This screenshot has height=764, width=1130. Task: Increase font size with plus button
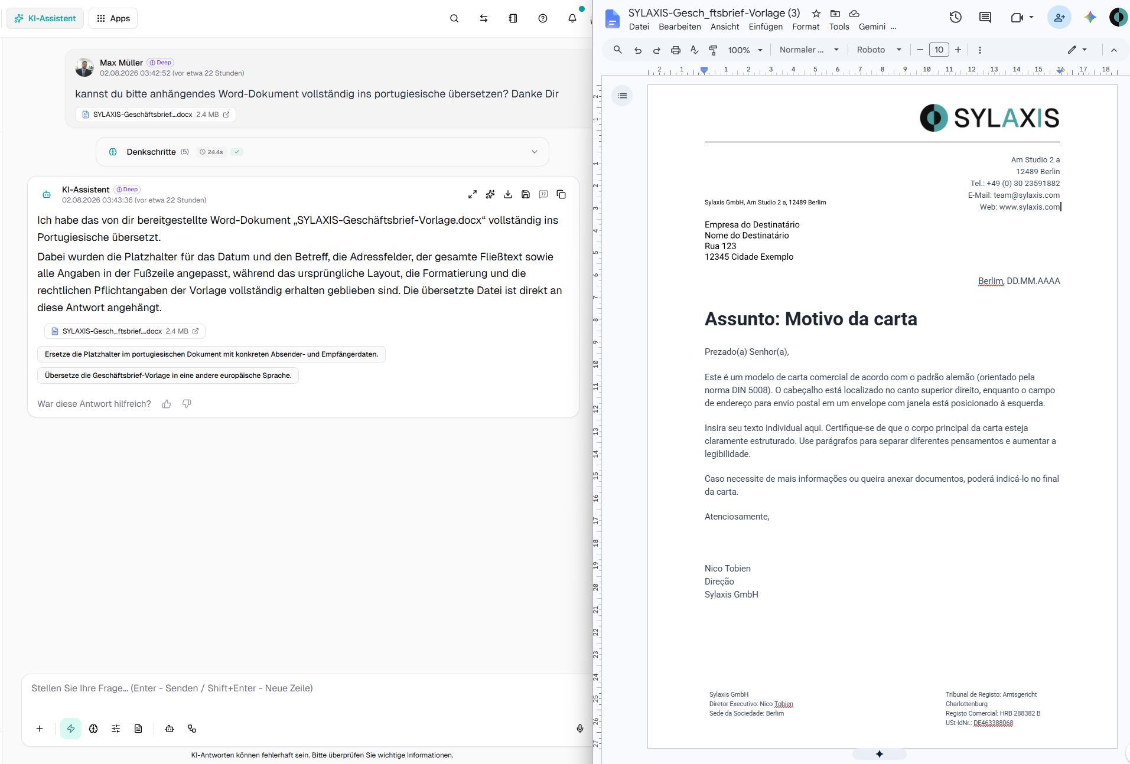[x=958, y=50]
